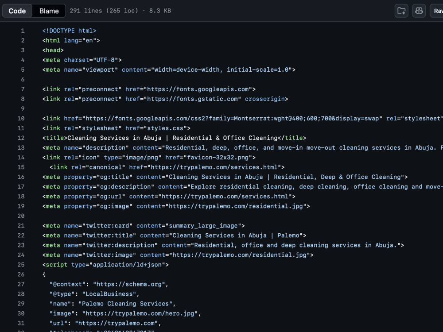Open the file in symbols folder icon

[x=401, y=11]
